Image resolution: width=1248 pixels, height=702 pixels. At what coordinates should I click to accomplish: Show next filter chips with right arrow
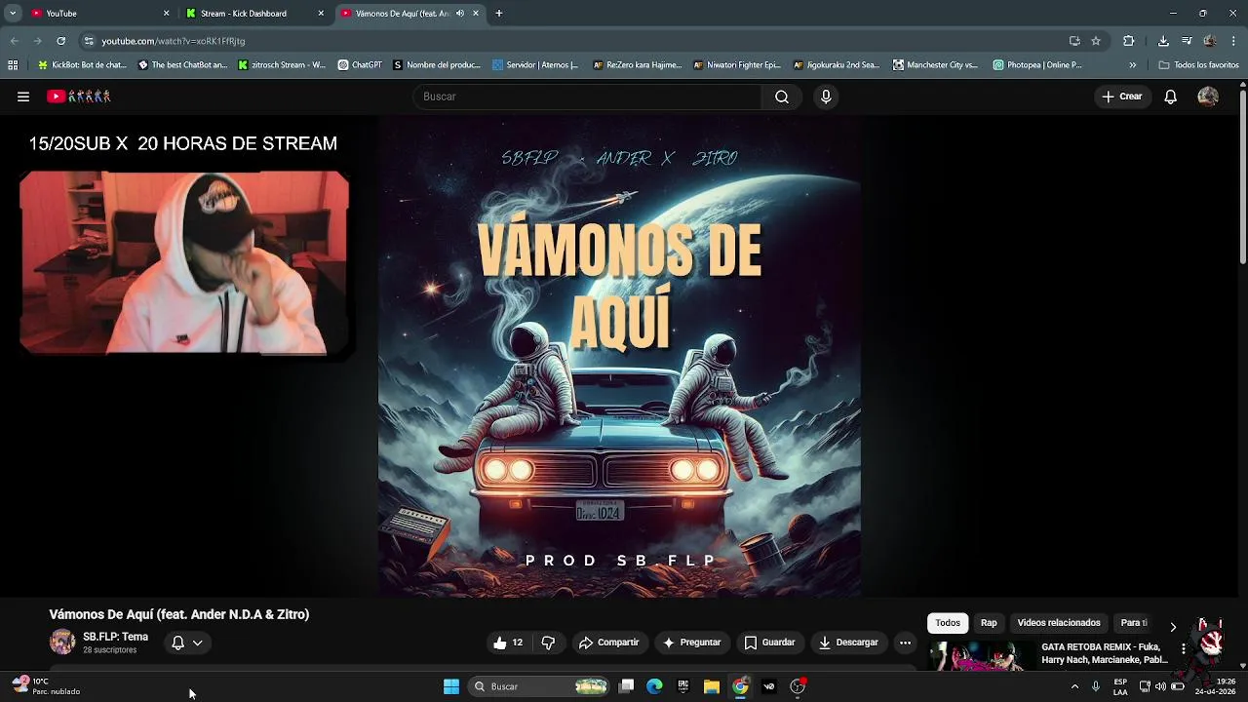pyautogui.click(x=1173, y=627)
